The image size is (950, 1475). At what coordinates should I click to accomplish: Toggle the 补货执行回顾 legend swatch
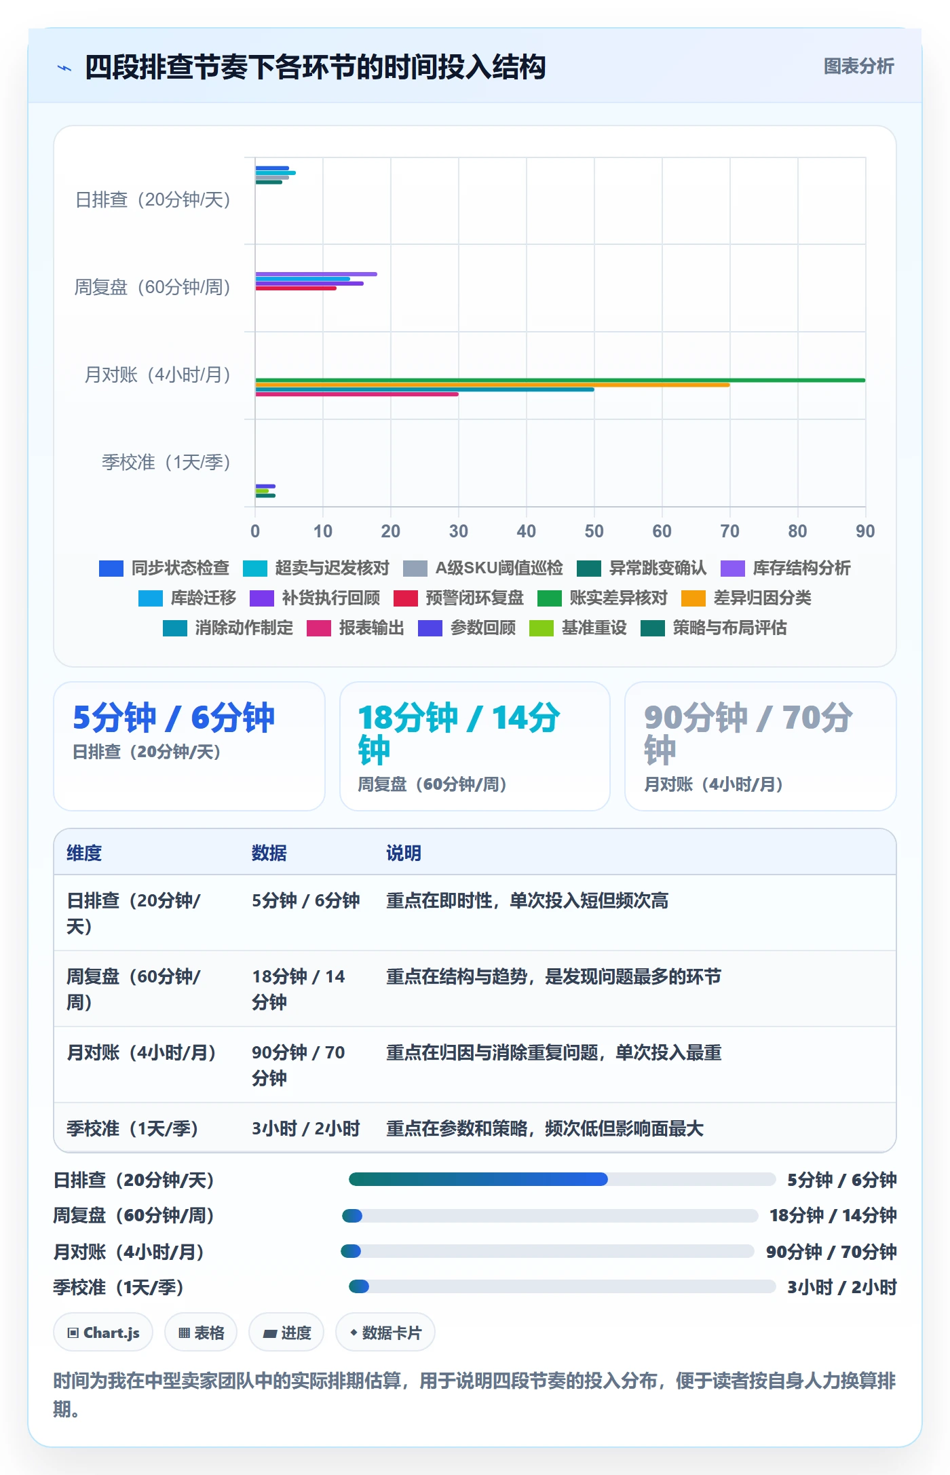[262, 598]
